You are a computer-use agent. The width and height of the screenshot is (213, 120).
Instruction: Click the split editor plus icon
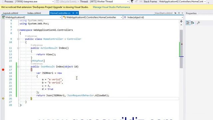point(181,21)
